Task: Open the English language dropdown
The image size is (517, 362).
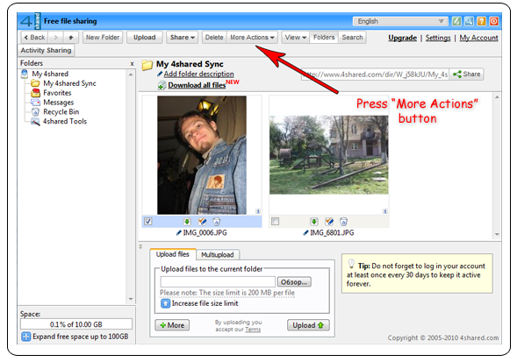Action: (x=400, y=21)
